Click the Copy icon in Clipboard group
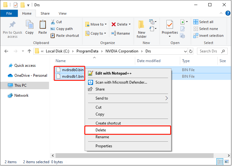 click(x=29, y=25)
